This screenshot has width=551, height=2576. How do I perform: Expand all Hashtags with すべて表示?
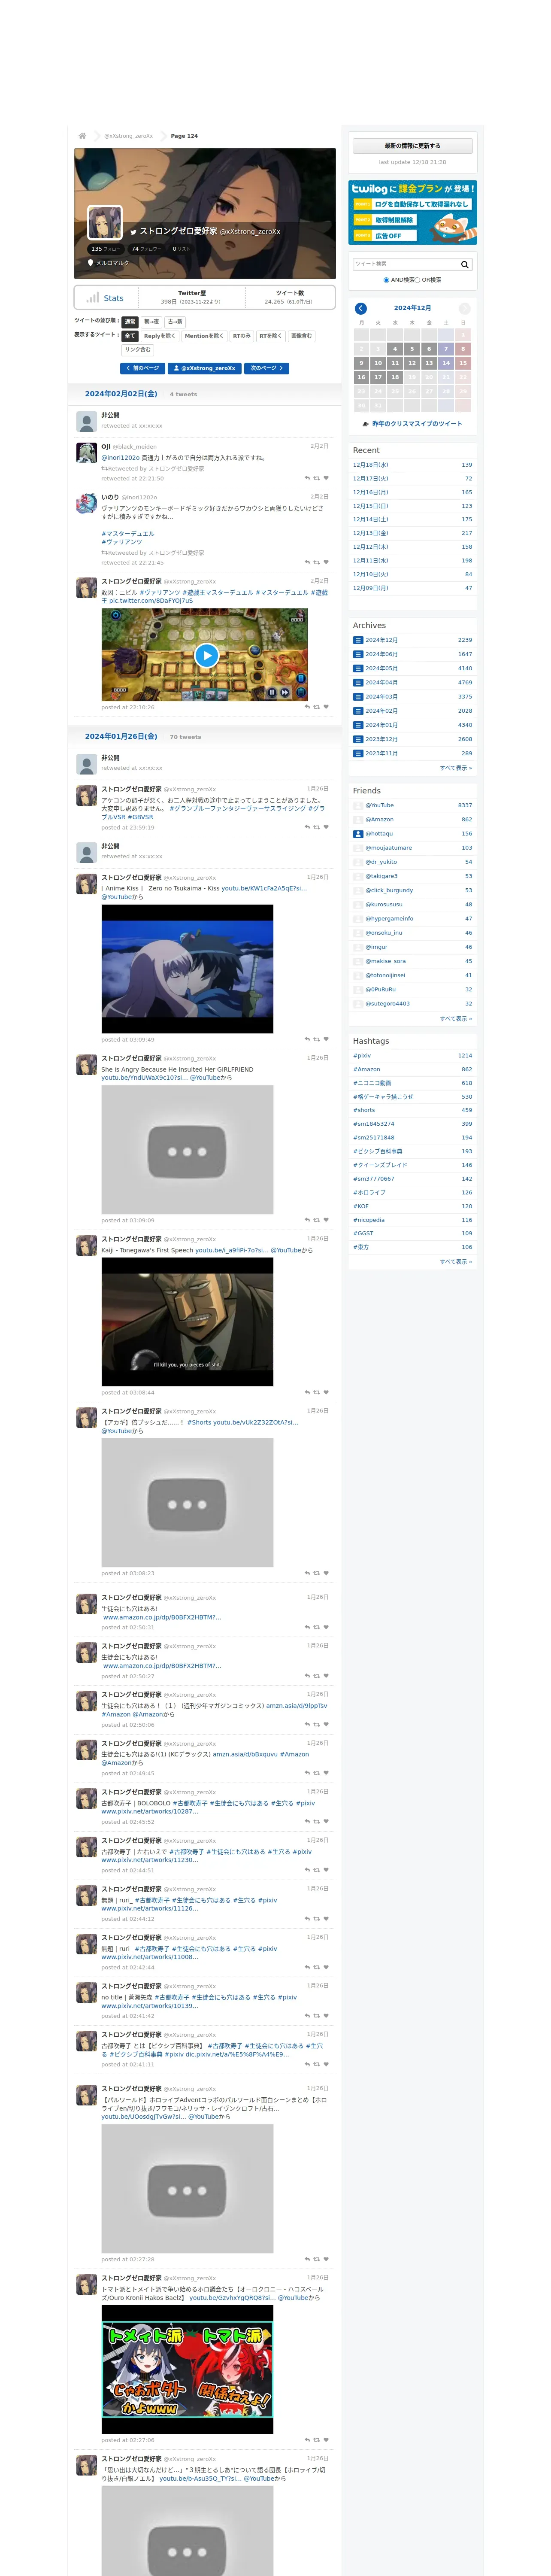tap(456, 1261)
